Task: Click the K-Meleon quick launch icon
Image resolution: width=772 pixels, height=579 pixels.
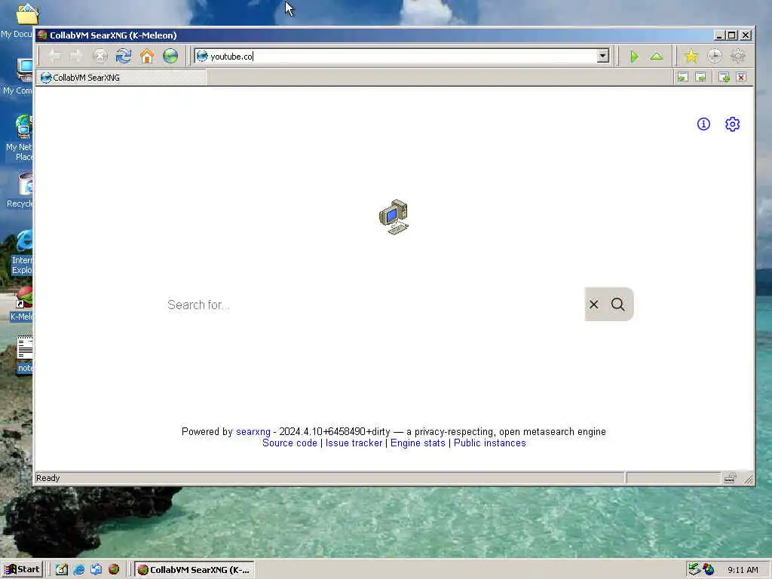Action: (x=114, y=570)
